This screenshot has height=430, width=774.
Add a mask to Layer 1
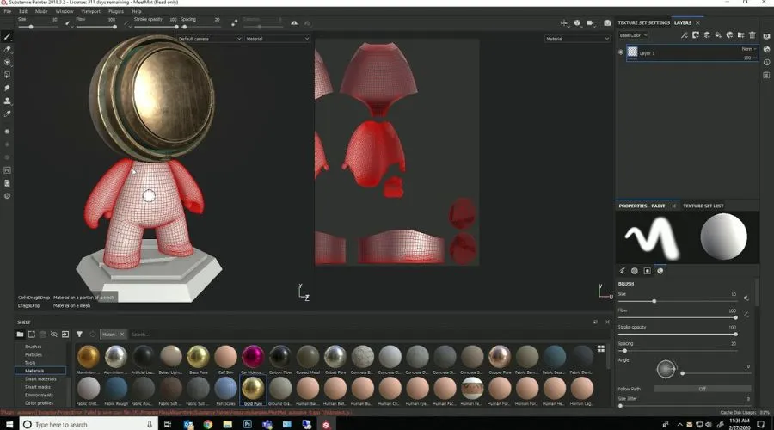(x=696, y=35)
